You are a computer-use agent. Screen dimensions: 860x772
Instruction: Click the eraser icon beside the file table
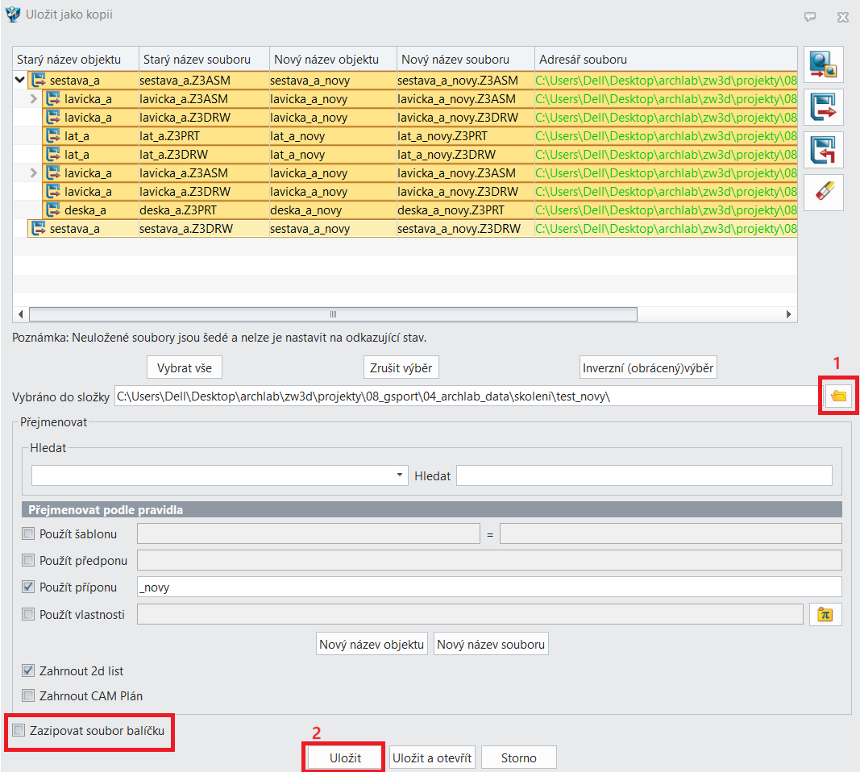[823, 193]
